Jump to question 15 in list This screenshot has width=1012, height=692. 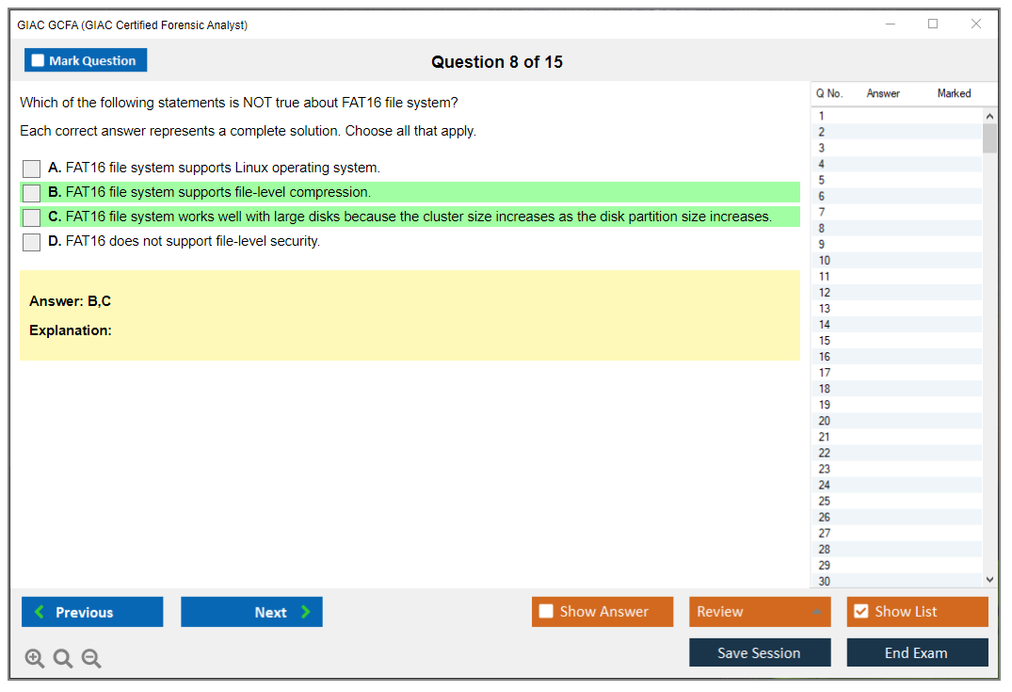pyautogui.click(x=825, y=341)
